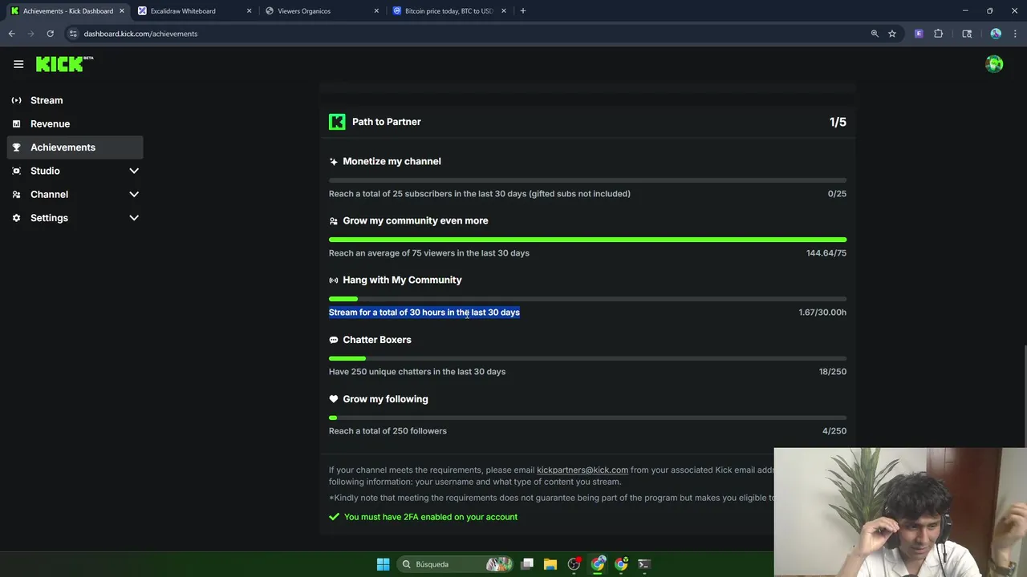The width and height of the screenshot is (1027, 577).
Task: Click the sparkle icon beside Monetize my channel
Action: click(334, 162)
